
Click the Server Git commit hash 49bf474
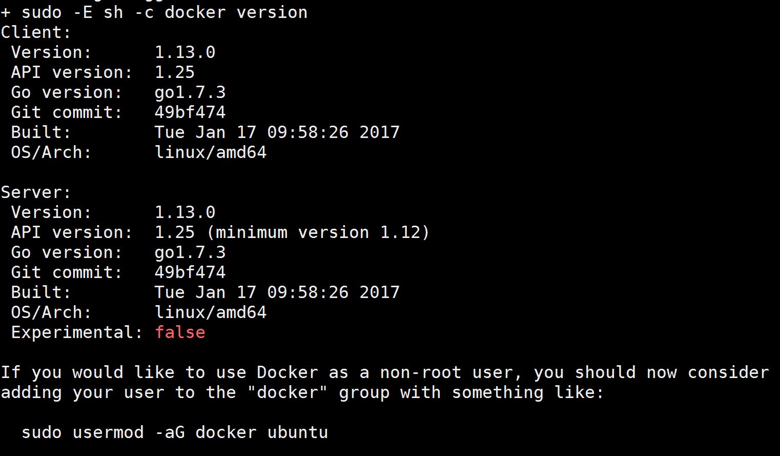pos(190,272)
